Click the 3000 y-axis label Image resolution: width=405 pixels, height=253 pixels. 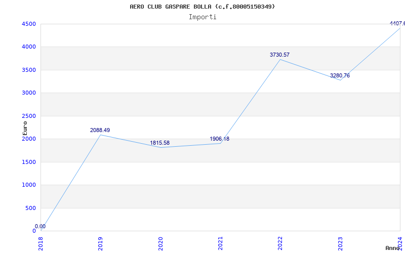[x=29, y=93]
